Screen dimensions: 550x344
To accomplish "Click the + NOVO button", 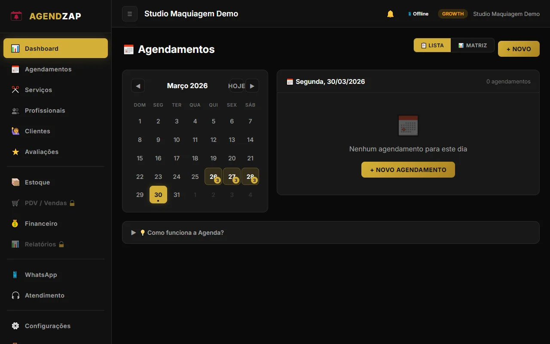I will coord(519,49).
